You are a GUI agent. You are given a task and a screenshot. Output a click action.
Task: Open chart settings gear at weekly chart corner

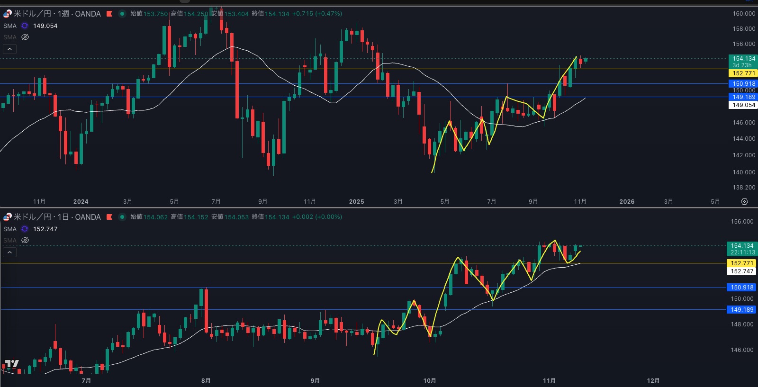744,202
